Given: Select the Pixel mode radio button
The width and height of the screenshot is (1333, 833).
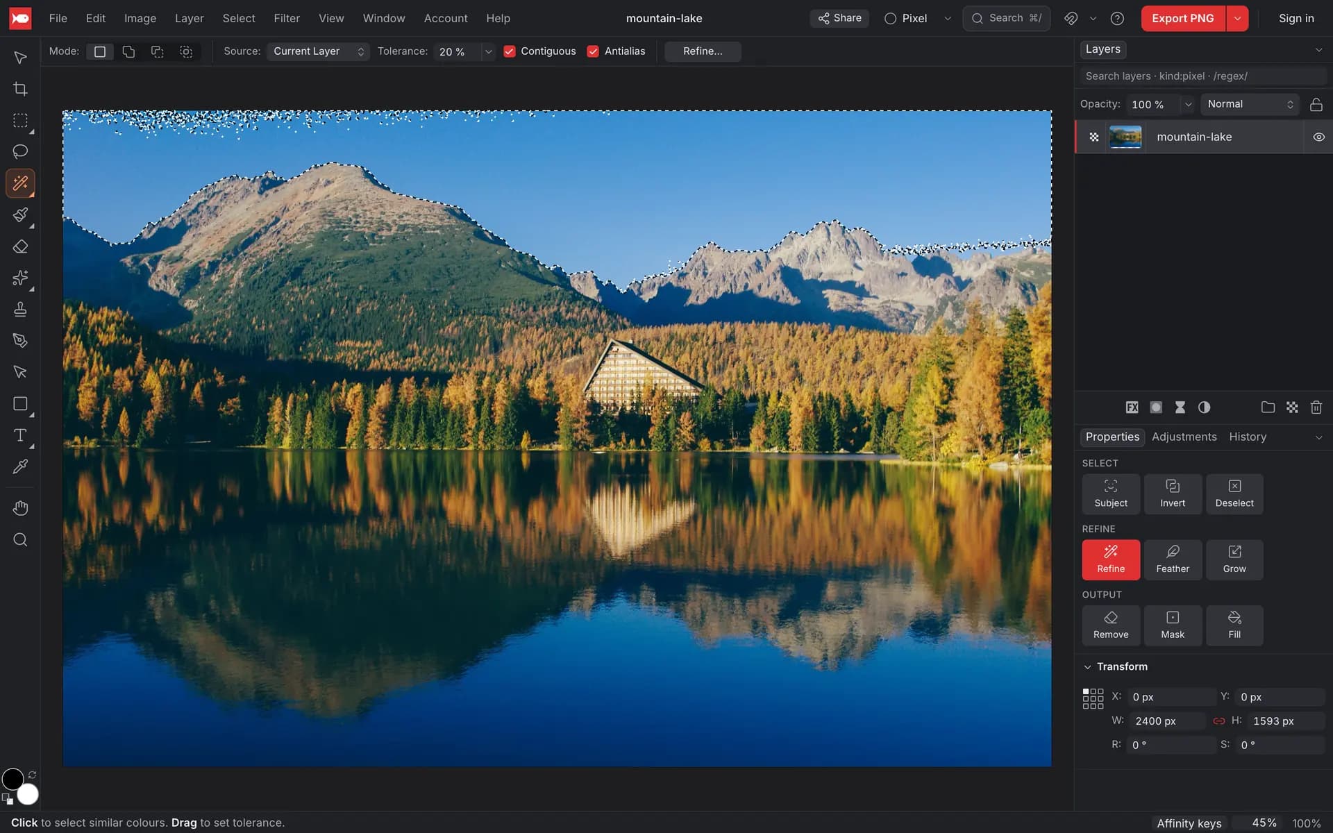Looking at the screenshot, I should tap(890, 19).
